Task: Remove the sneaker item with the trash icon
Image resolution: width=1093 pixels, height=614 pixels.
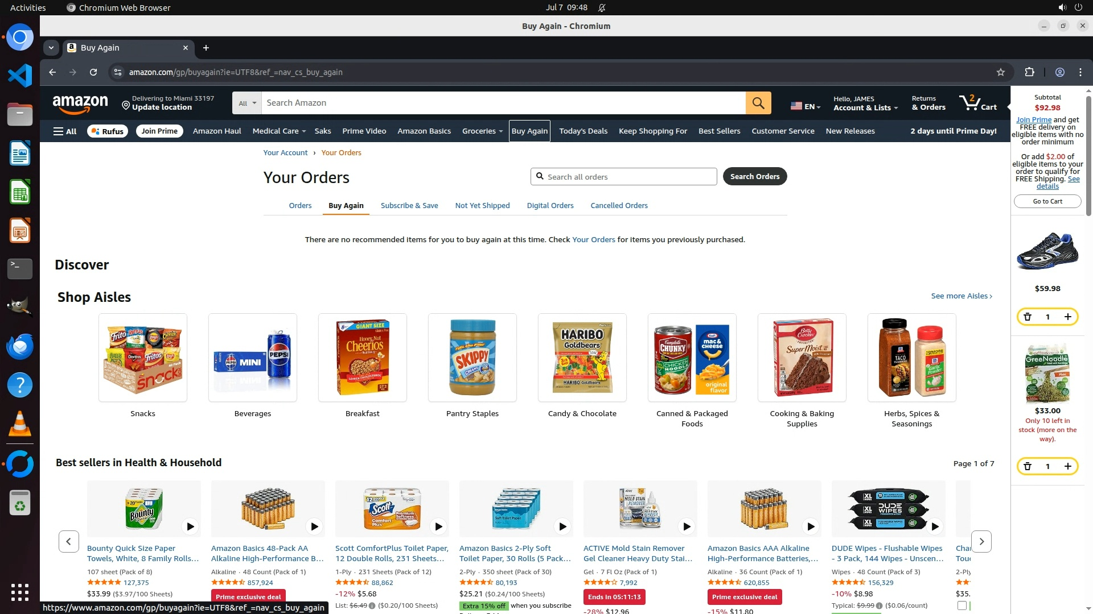Action: pyautogui.click(x=1028, y=317)
